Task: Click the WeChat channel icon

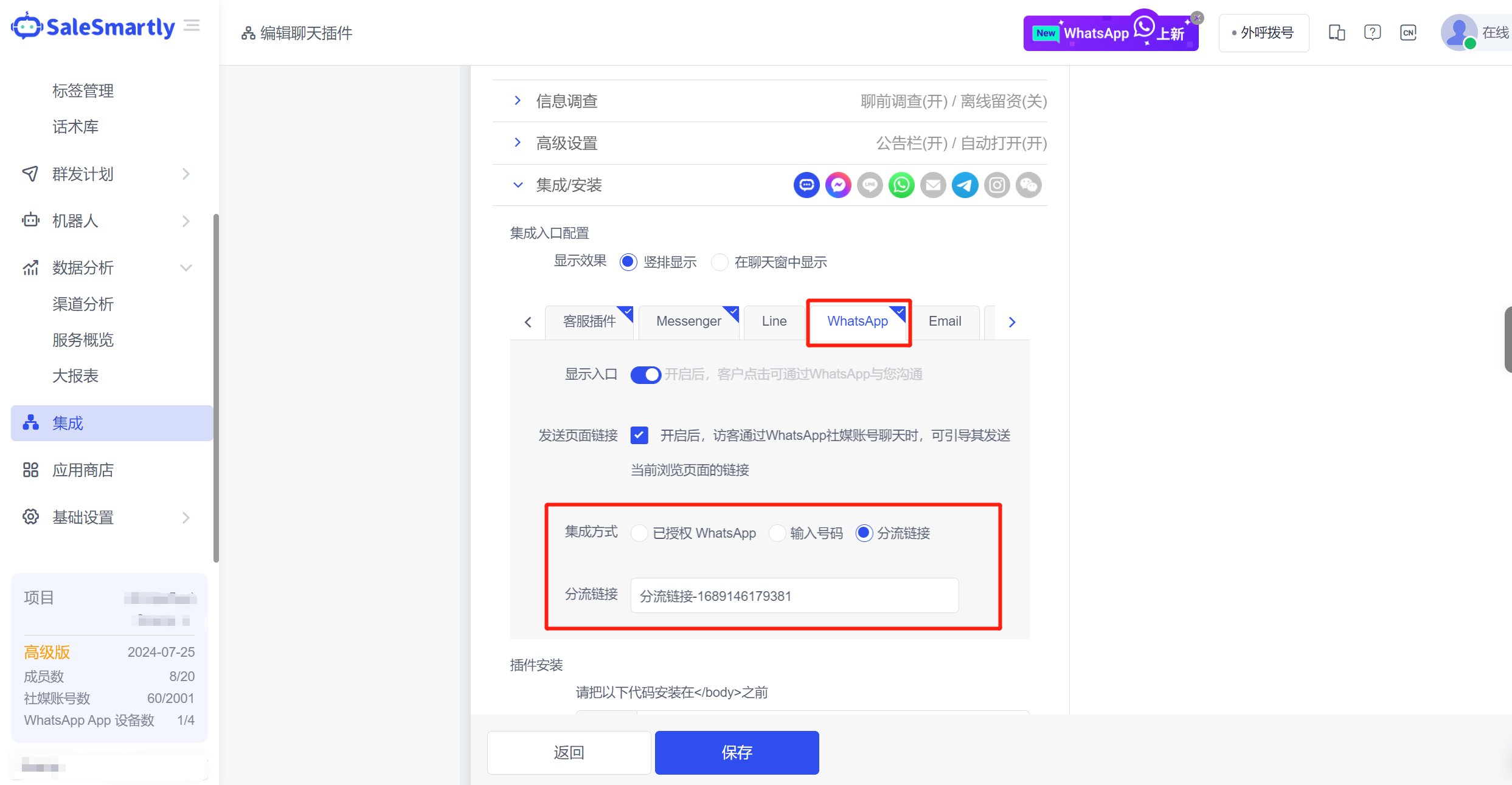Action: tap(1028, 185)
